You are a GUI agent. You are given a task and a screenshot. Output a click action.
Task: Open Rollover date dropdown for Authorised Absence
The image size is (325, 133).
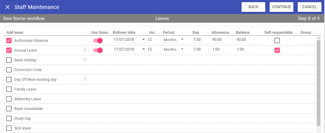pyautogui.click(x=143, y=40)
